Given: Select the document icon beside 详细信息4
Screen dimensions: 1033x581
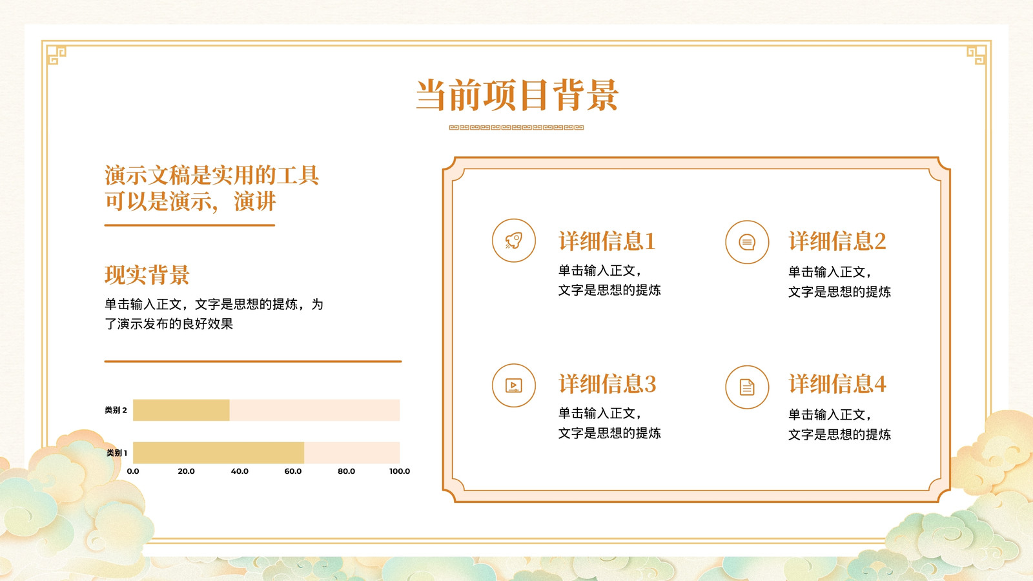Looking at the screenshot, I should [747, 387].
